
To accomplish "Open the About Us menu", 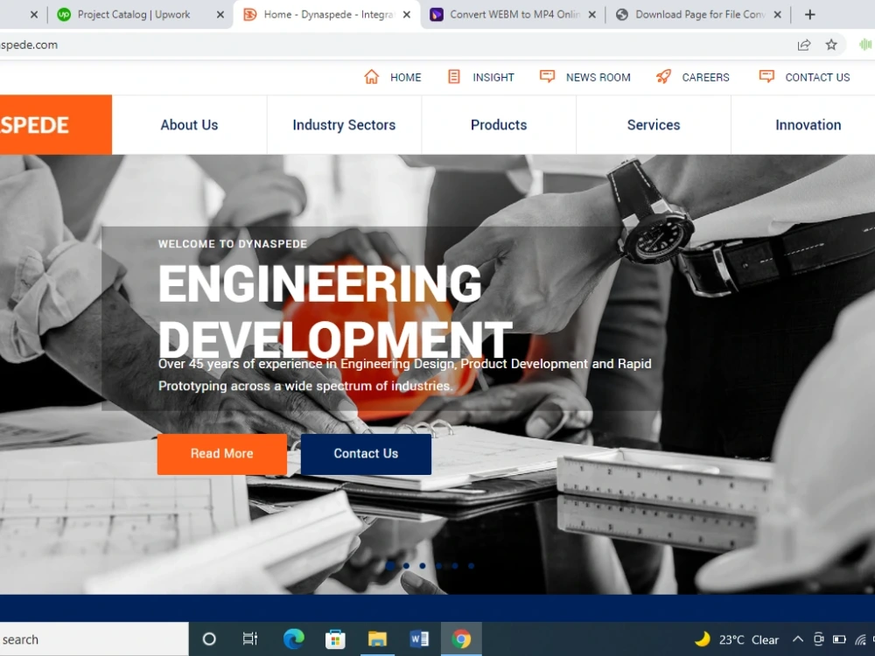I will coord(189,125).
